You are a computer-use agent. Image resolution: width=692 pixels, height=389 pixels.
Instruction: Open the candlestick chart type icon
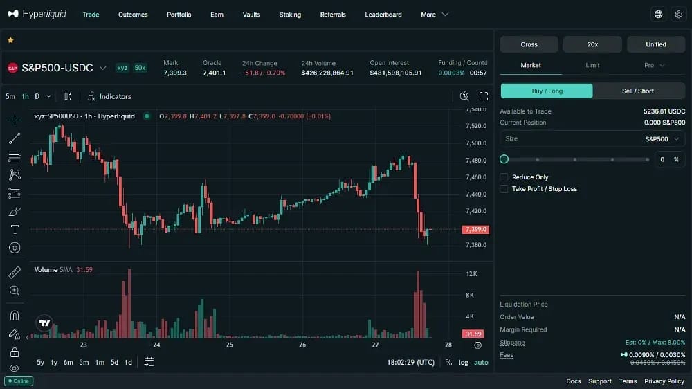(68, 96)
